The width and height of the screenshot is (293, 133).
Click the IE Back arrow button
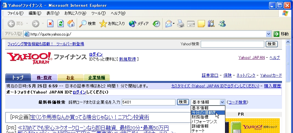pos(11,24)
